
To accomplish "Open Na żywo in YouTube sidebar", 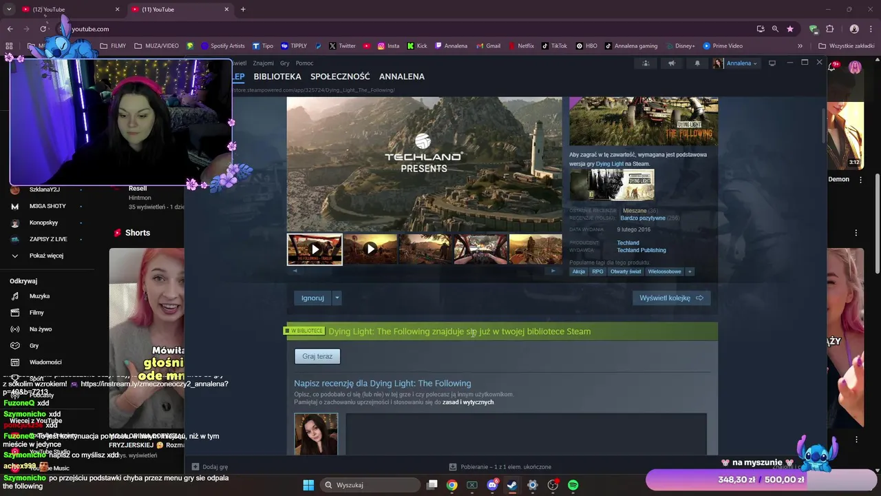I will (41, 329).
